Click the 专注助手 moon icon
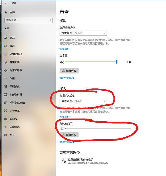166x176 pixels. coord(5,62)
